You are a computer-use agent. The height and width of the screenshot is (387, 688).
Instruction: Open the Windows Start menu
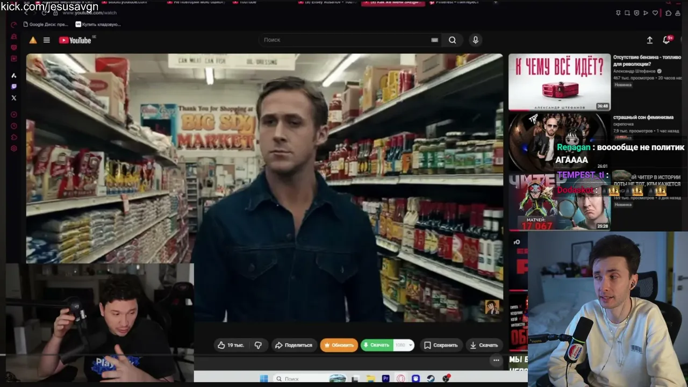(264, 379)
